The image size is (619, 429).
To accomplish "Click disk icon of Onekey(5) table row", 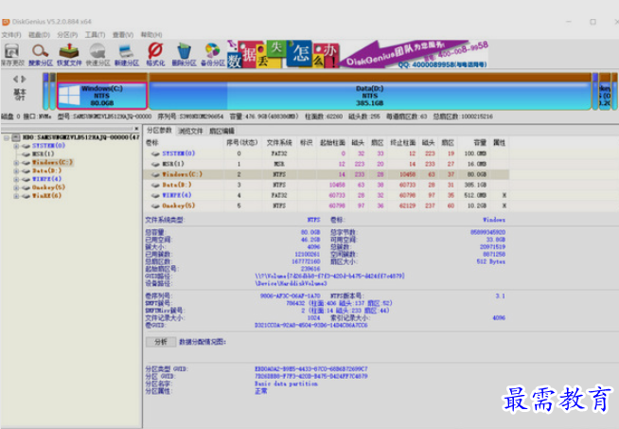I will coord(155,206).
